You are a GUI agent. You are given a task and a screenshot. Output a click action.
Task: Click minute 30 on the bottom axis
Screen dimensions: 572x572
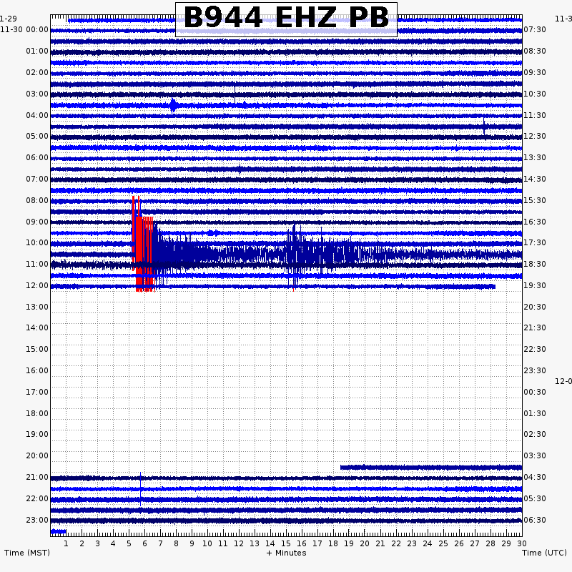click(522, 543)
